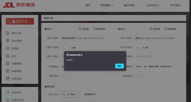Open the 结算管理 icon in sidebar
This screenshot has width=191, height=102.
pyautogui.click(x=7, y=64)
